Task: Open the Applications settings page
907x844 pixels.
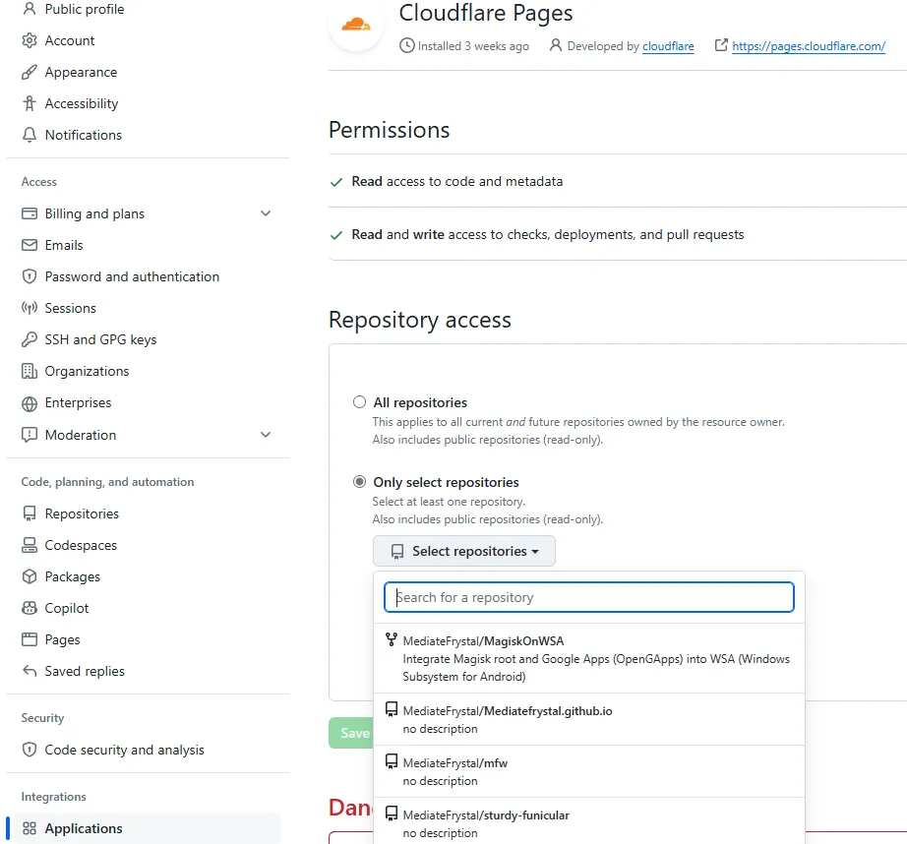Action: point(84,828)
